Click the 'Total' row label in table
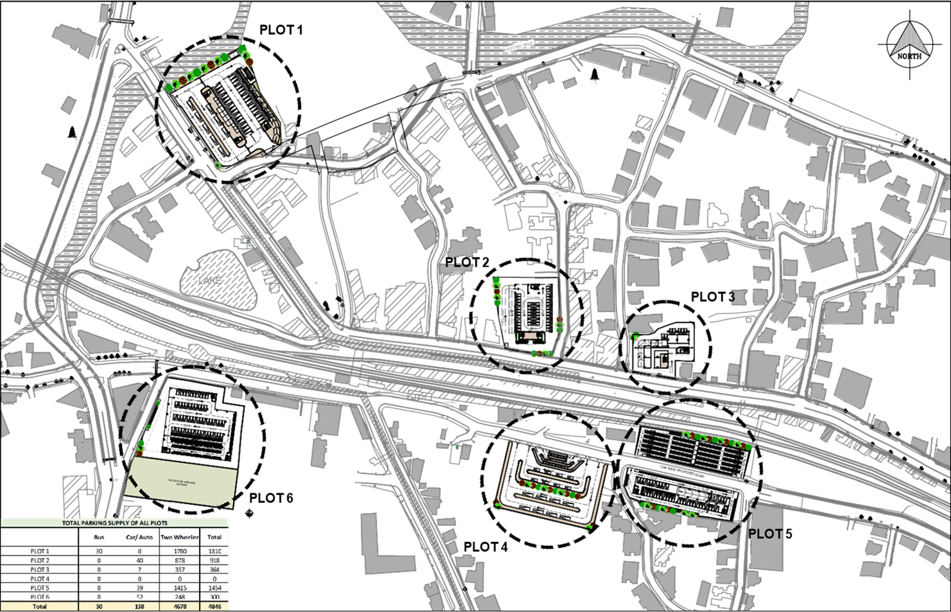The width and height of the screenshot is (951, 612). tap(40, 606)
